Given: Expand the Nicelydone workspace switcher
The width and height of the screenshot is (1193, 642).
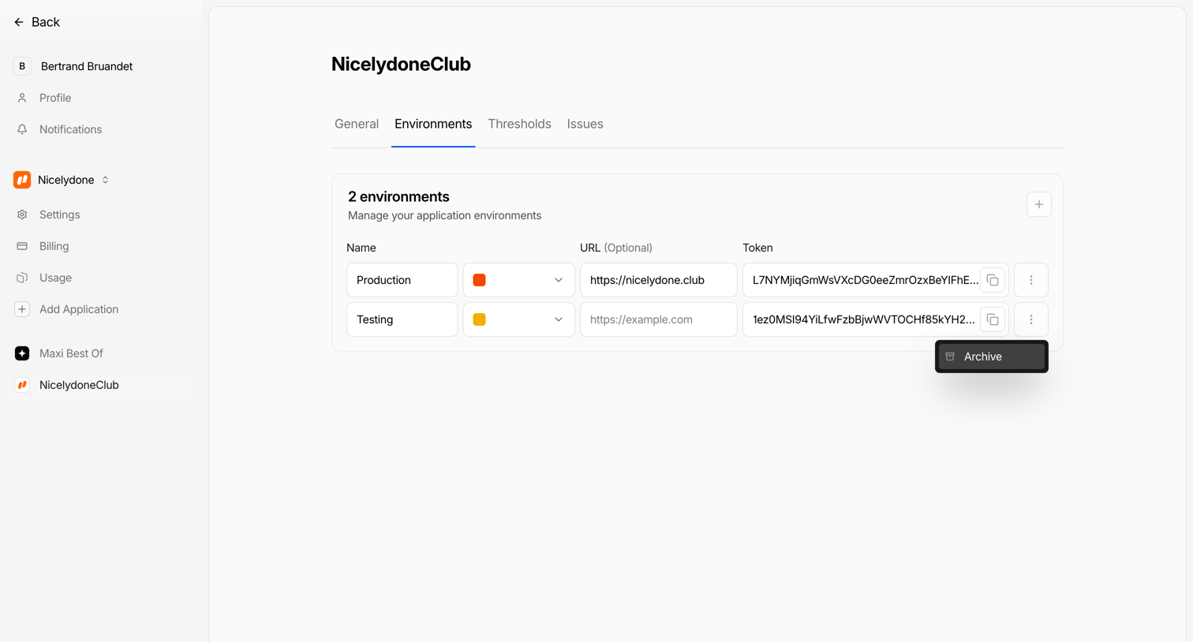Looking at the screenshot, I should click(x=105, y=180).
